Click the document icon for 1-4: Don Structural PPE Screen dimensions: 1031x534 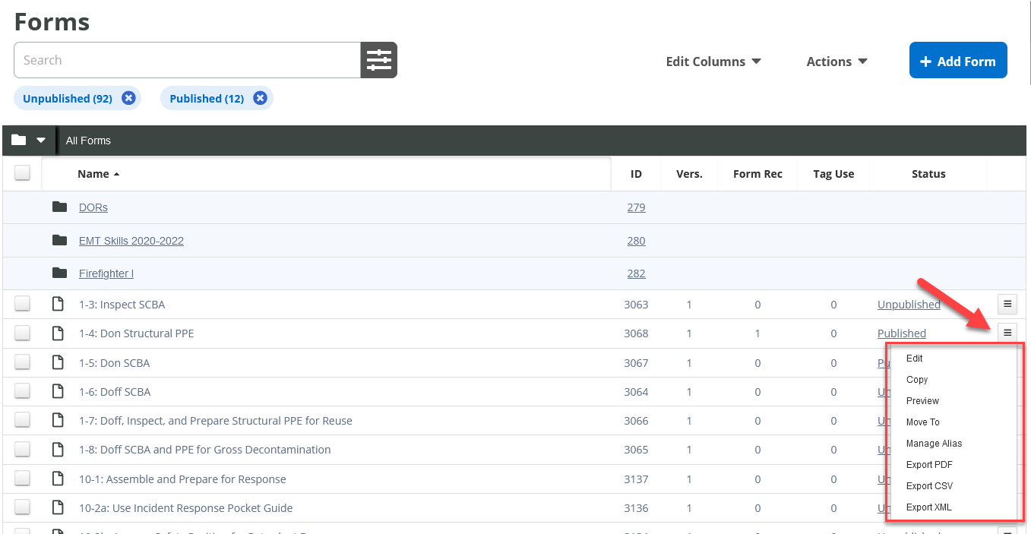coord(58,333)
